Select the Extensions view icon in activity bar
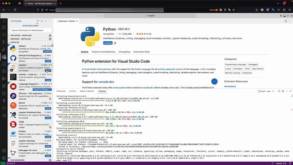This screenshot has height=165, width=293. (x=4, y=57)
